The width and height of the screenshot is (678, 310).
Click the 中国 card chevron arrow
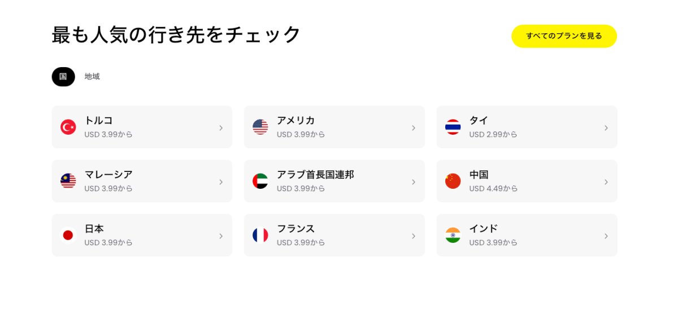tap(606, 182)
